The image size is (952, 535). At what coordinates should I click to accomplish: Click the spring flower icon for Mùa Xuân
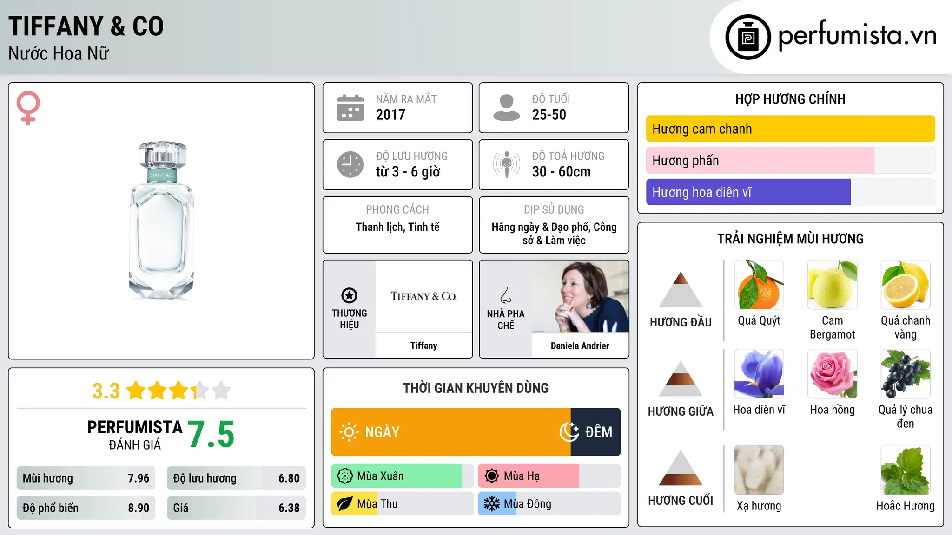coord(345,476)
